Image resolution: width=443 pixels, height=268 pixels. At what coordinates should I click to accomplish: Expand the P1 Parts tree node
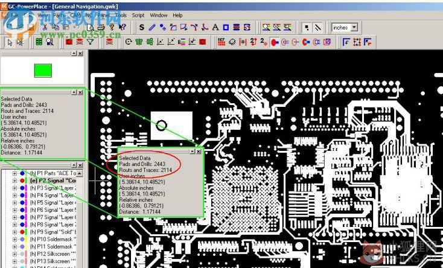[14, 173]
